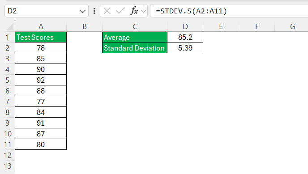Select the cell containing 88
Image resolution: width=308 pixels, height=174 pixels.
[x=41, y=91]
